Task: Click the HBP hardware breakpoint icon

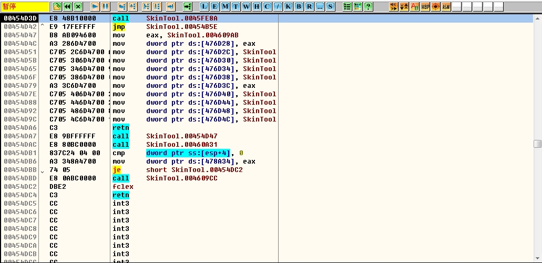Action: click(x=425, y=6)
